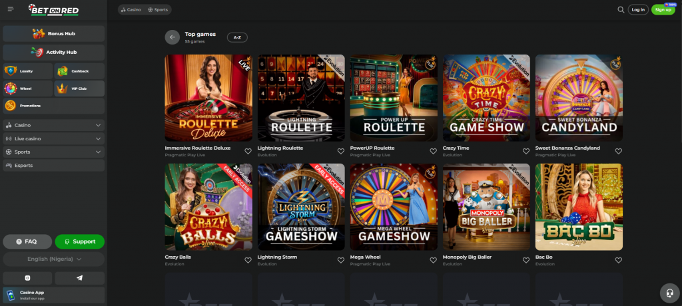Open Mega Wheel game thumbnail

(x=394, y=207)
